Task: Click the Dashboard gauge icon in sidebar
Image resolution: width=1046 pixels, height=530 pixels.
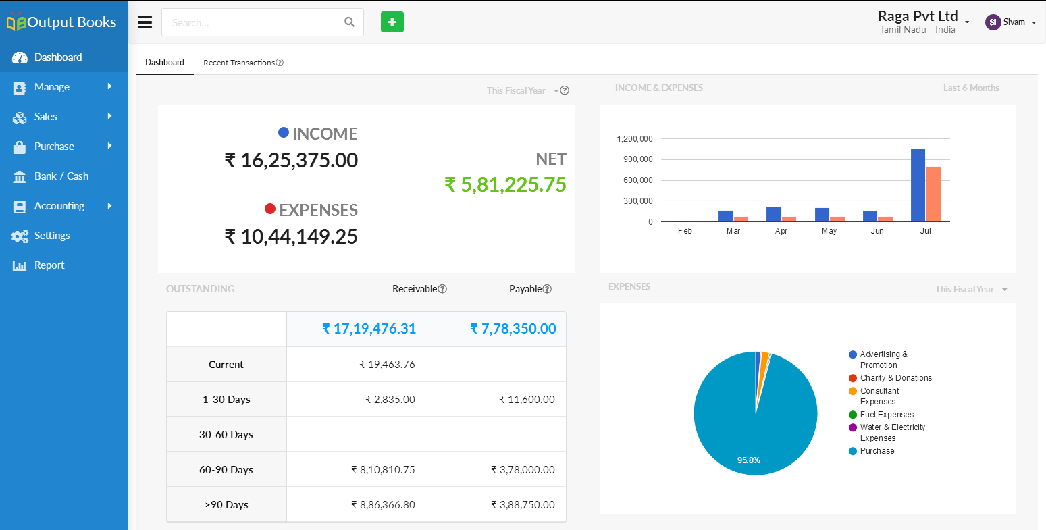Action: point(20,57)
